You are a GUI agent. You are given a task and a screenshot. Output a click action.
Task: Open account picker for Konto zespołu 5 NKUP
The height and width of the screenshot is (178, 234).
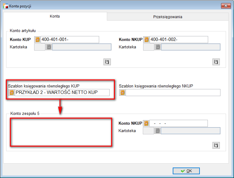(147, 123)
